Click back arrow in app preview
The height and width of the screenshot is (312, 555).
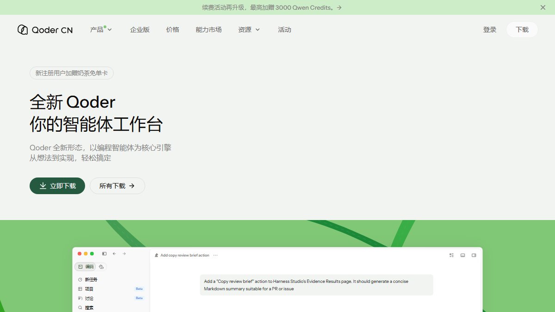(114, 254)
